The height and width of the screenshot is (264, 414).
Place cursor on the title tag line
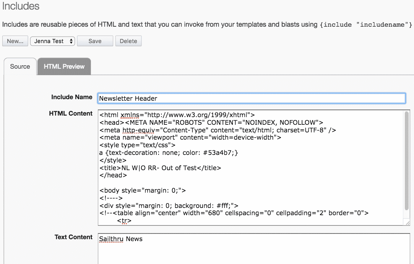pos(160,168)
